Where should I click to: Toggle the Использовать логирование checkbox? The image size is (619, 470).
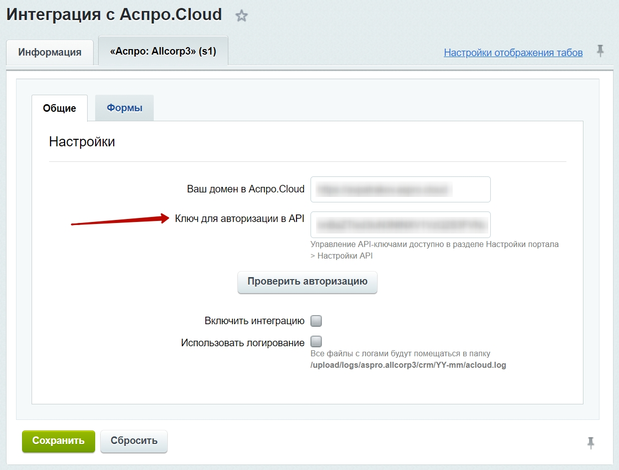point(316,342)
